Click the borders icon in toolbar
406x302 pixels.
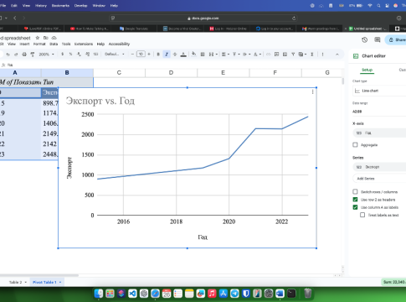tap(203, 55)
